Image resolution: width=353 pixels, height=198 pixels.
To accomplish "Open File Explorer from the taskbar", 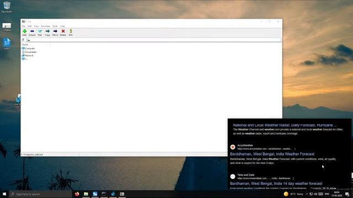I will (86, 194).
